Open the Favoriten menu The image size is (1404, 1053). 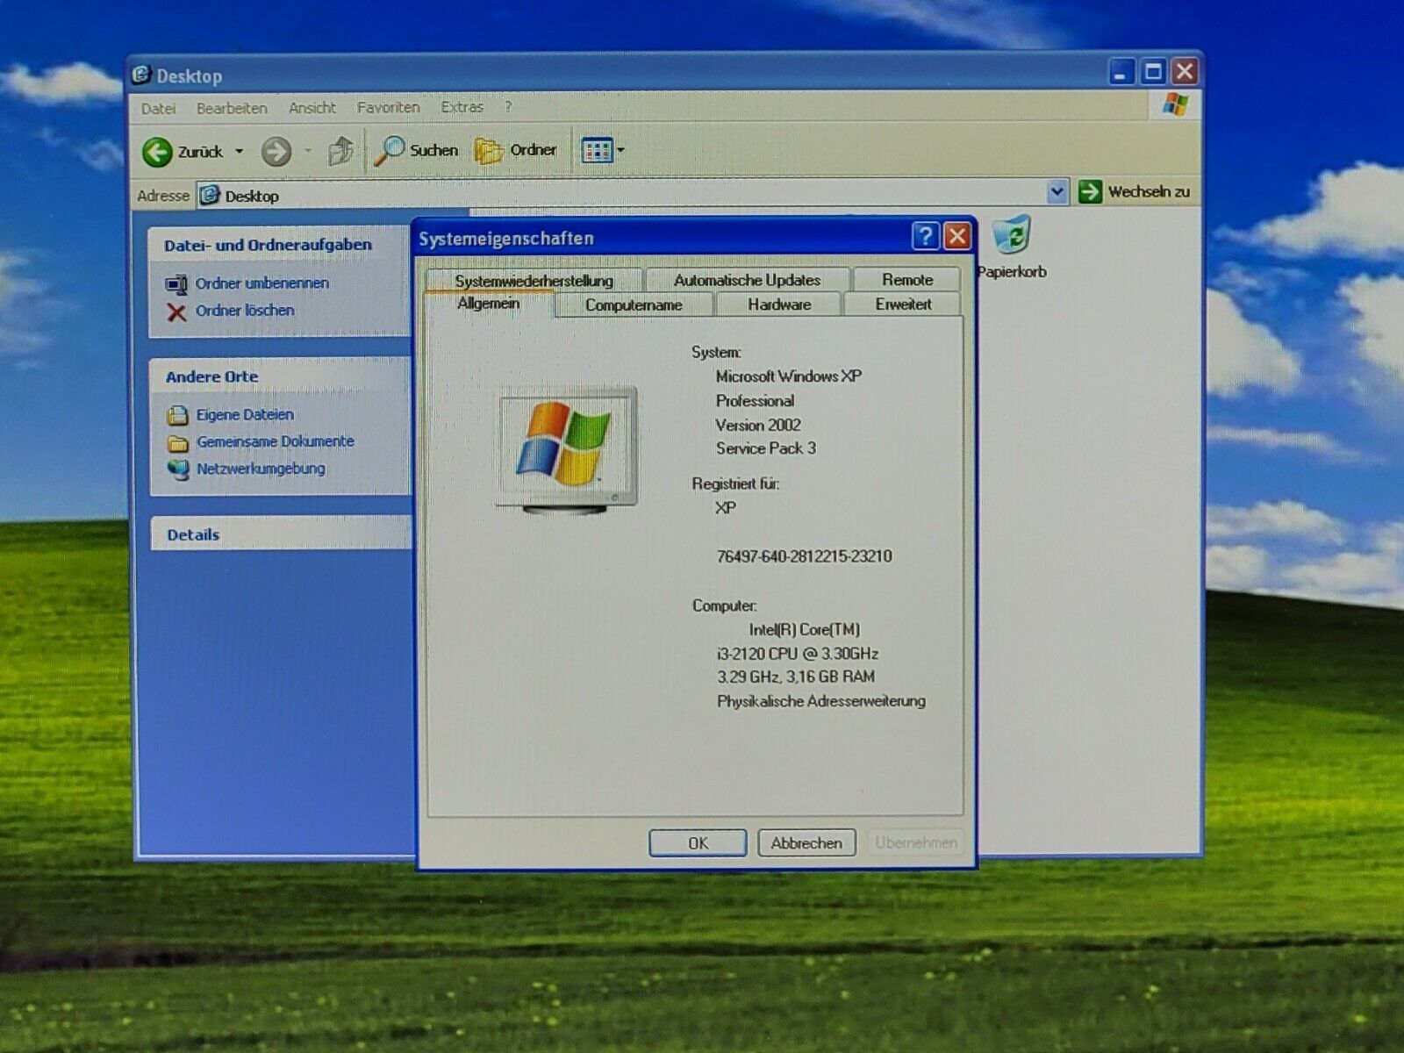[x=388, y=108]
